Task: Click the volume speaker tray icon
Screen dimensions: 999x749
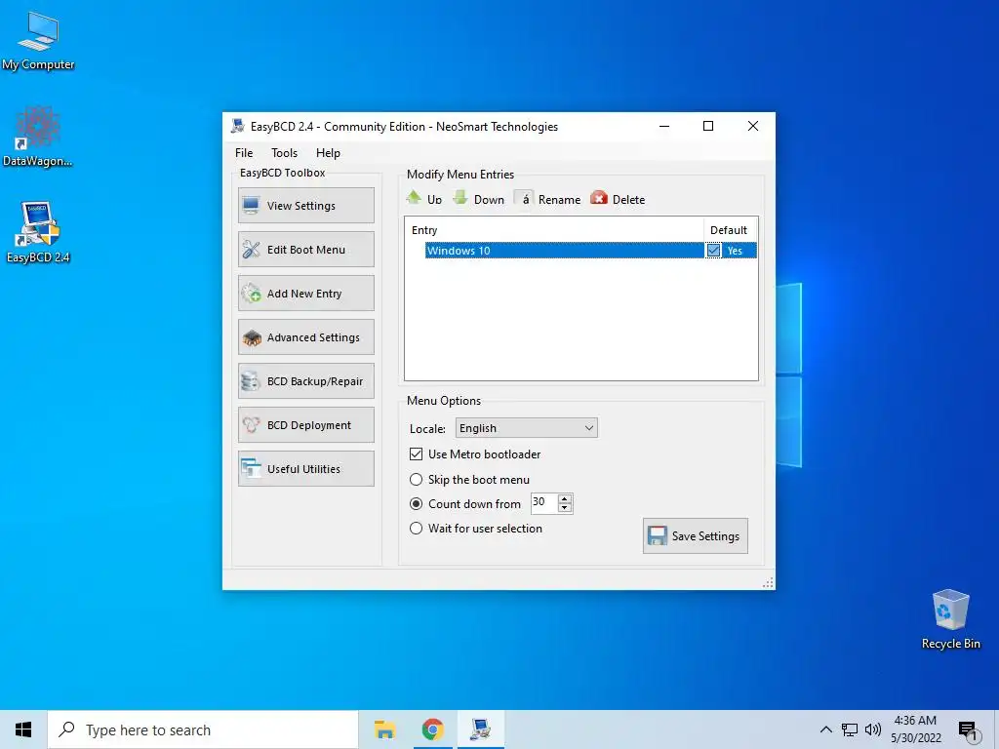Action: 873,729
